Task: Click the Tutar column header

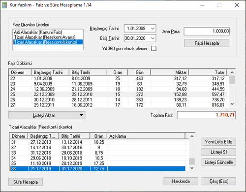Action: click(x=208, y=72)
